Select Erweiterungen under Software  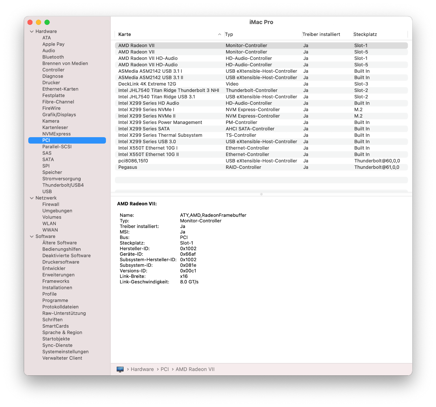coord(58,275)
